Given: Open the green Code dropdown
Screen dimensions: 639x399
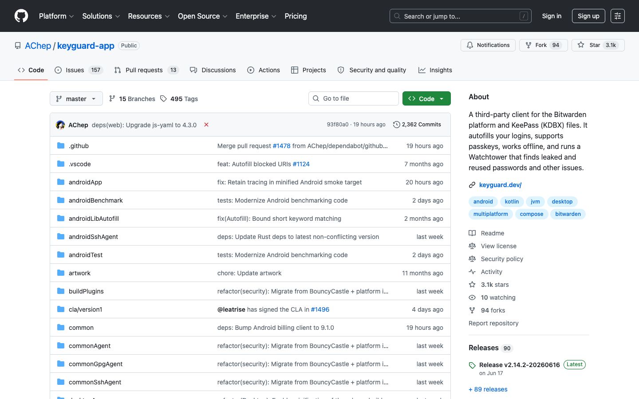Looking at the screenshot, I should pyautogui.click(x=426, y=98).
